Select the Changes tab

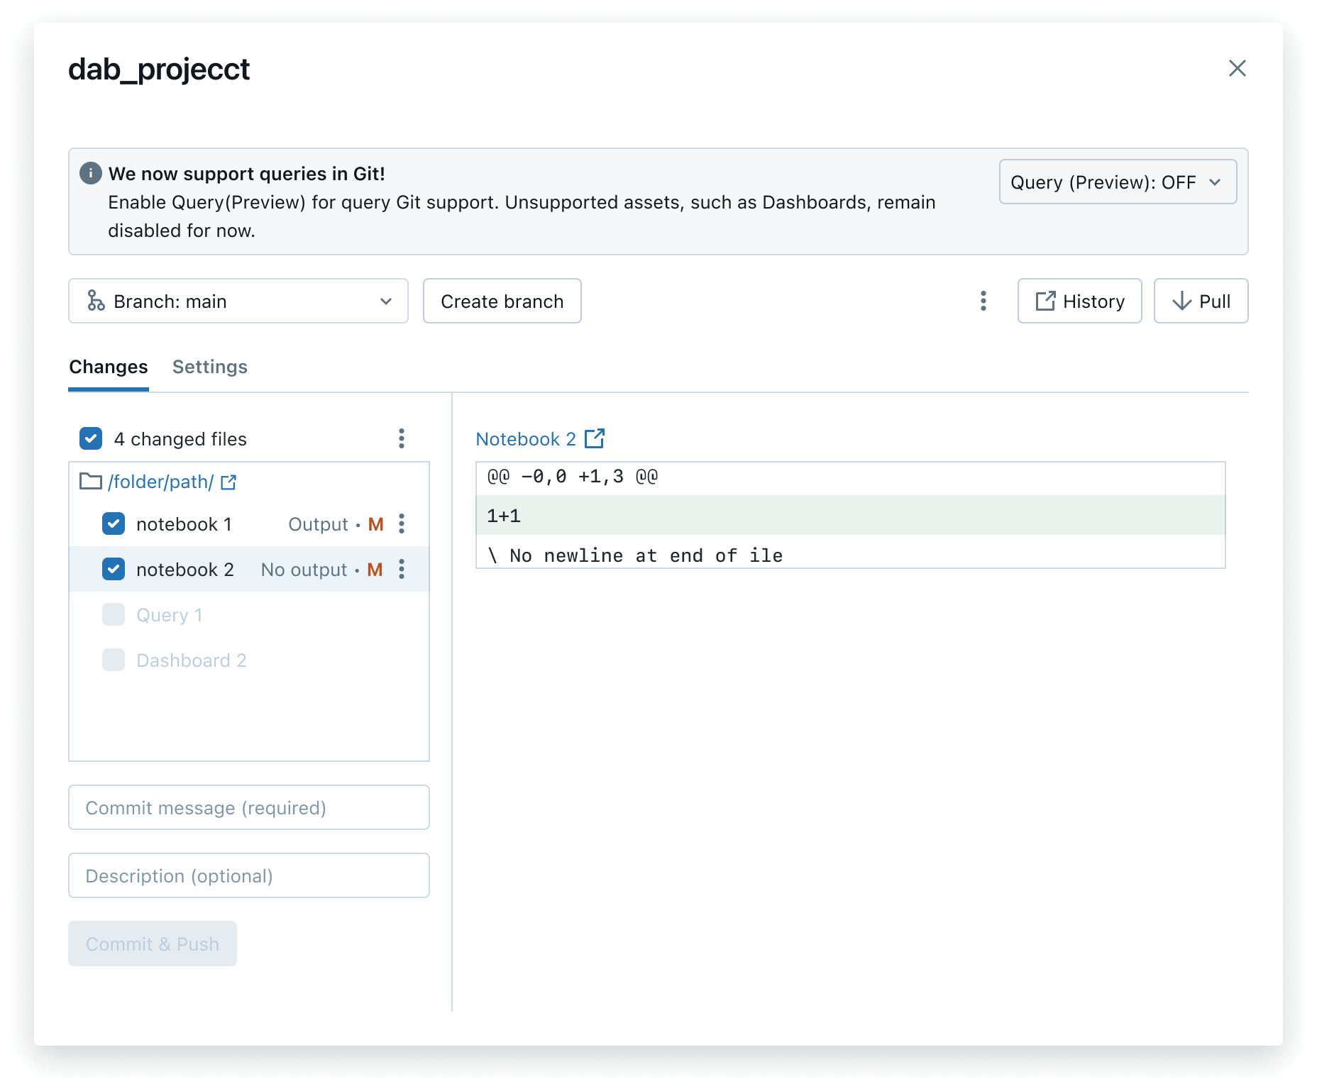click(109, 367)
